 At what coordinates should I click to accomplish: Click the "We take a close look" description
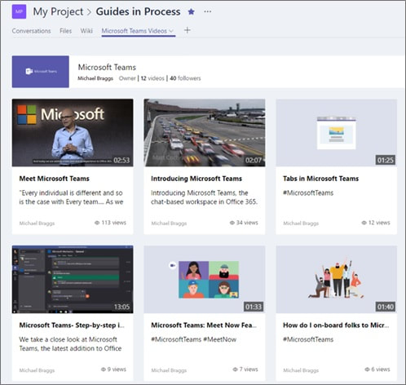(70, 344)
